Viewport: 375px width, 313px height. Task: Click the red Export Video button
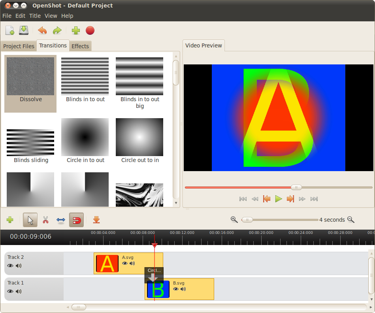point(90,30)
